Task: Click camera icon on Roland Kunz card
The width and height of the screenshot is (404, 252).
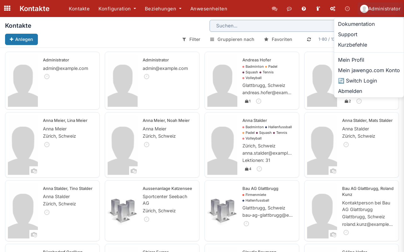Action: 333,235
